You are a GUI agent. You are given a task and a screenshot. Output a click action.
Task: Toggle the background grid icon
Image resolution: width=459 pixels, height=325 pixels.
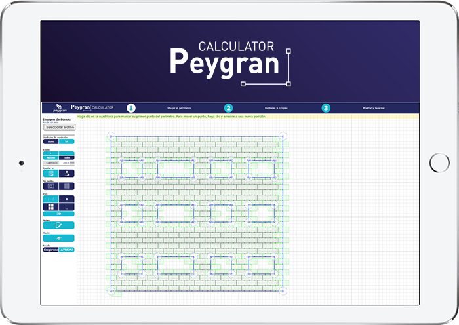pos(67,186)
